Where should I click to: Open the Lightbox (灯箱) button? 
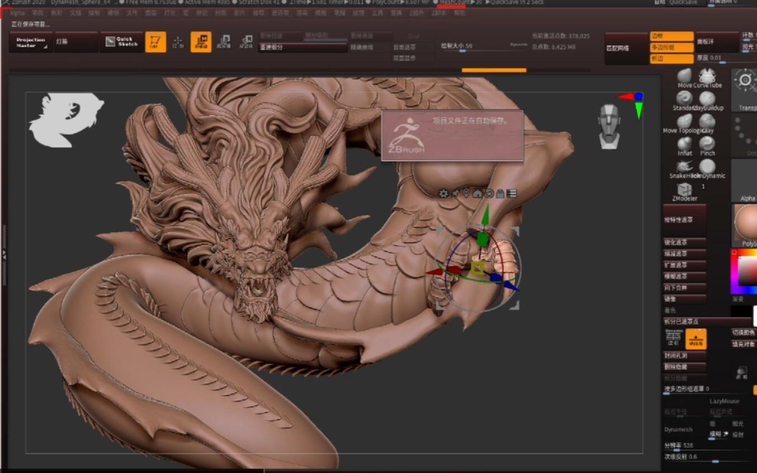(76, 42)
